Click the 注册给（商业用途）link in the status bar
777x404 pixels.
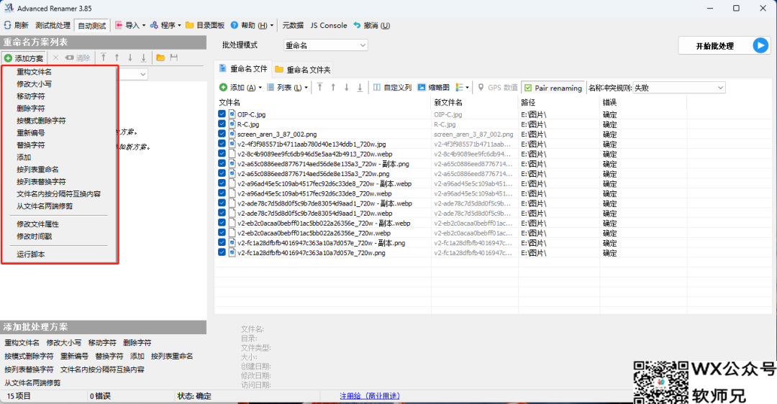(x=370, y=395)
